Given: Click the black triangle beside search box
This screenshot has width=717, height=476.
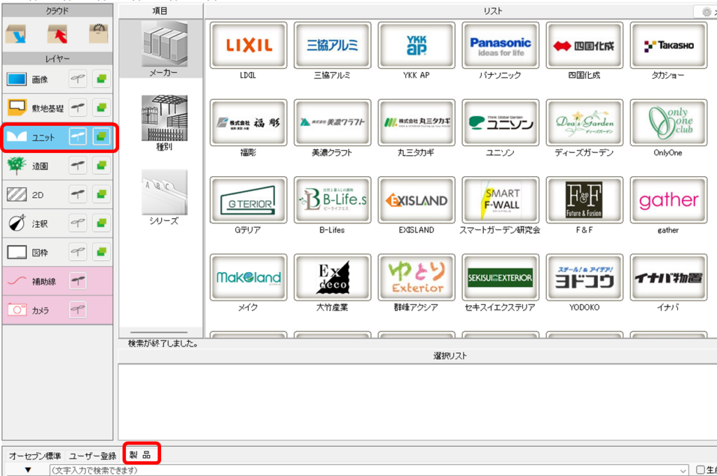Looking at the screenshot, I should 28,470.
